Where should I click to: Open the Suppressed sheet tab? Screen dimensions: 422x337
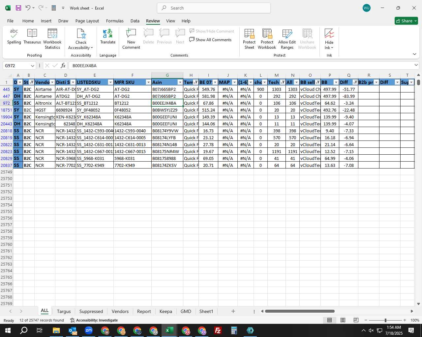(91, 311)
